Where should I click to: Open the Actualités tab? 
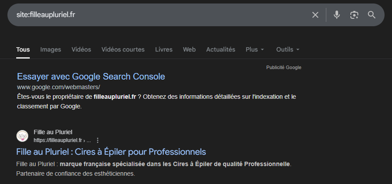point(220,50)
